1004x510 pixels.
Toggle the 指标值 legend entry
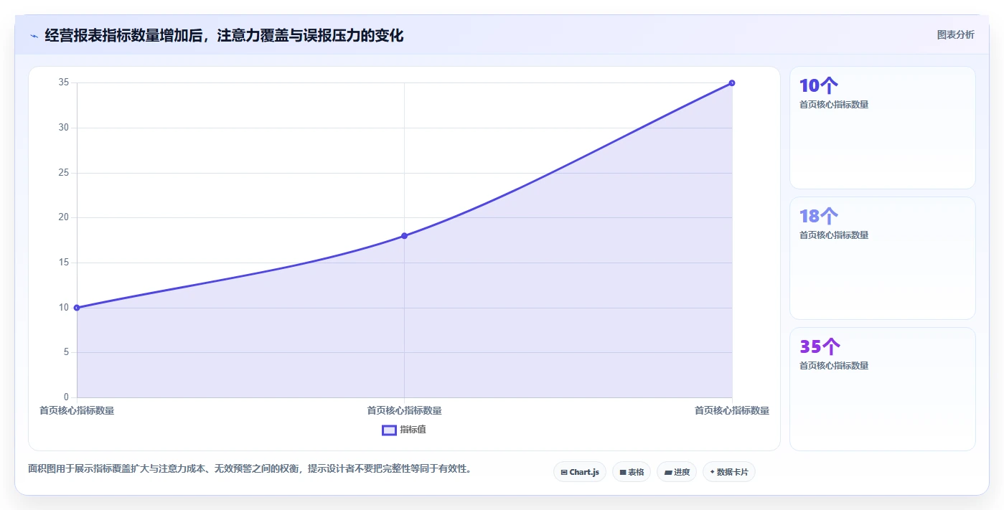[x=404, y=430]
